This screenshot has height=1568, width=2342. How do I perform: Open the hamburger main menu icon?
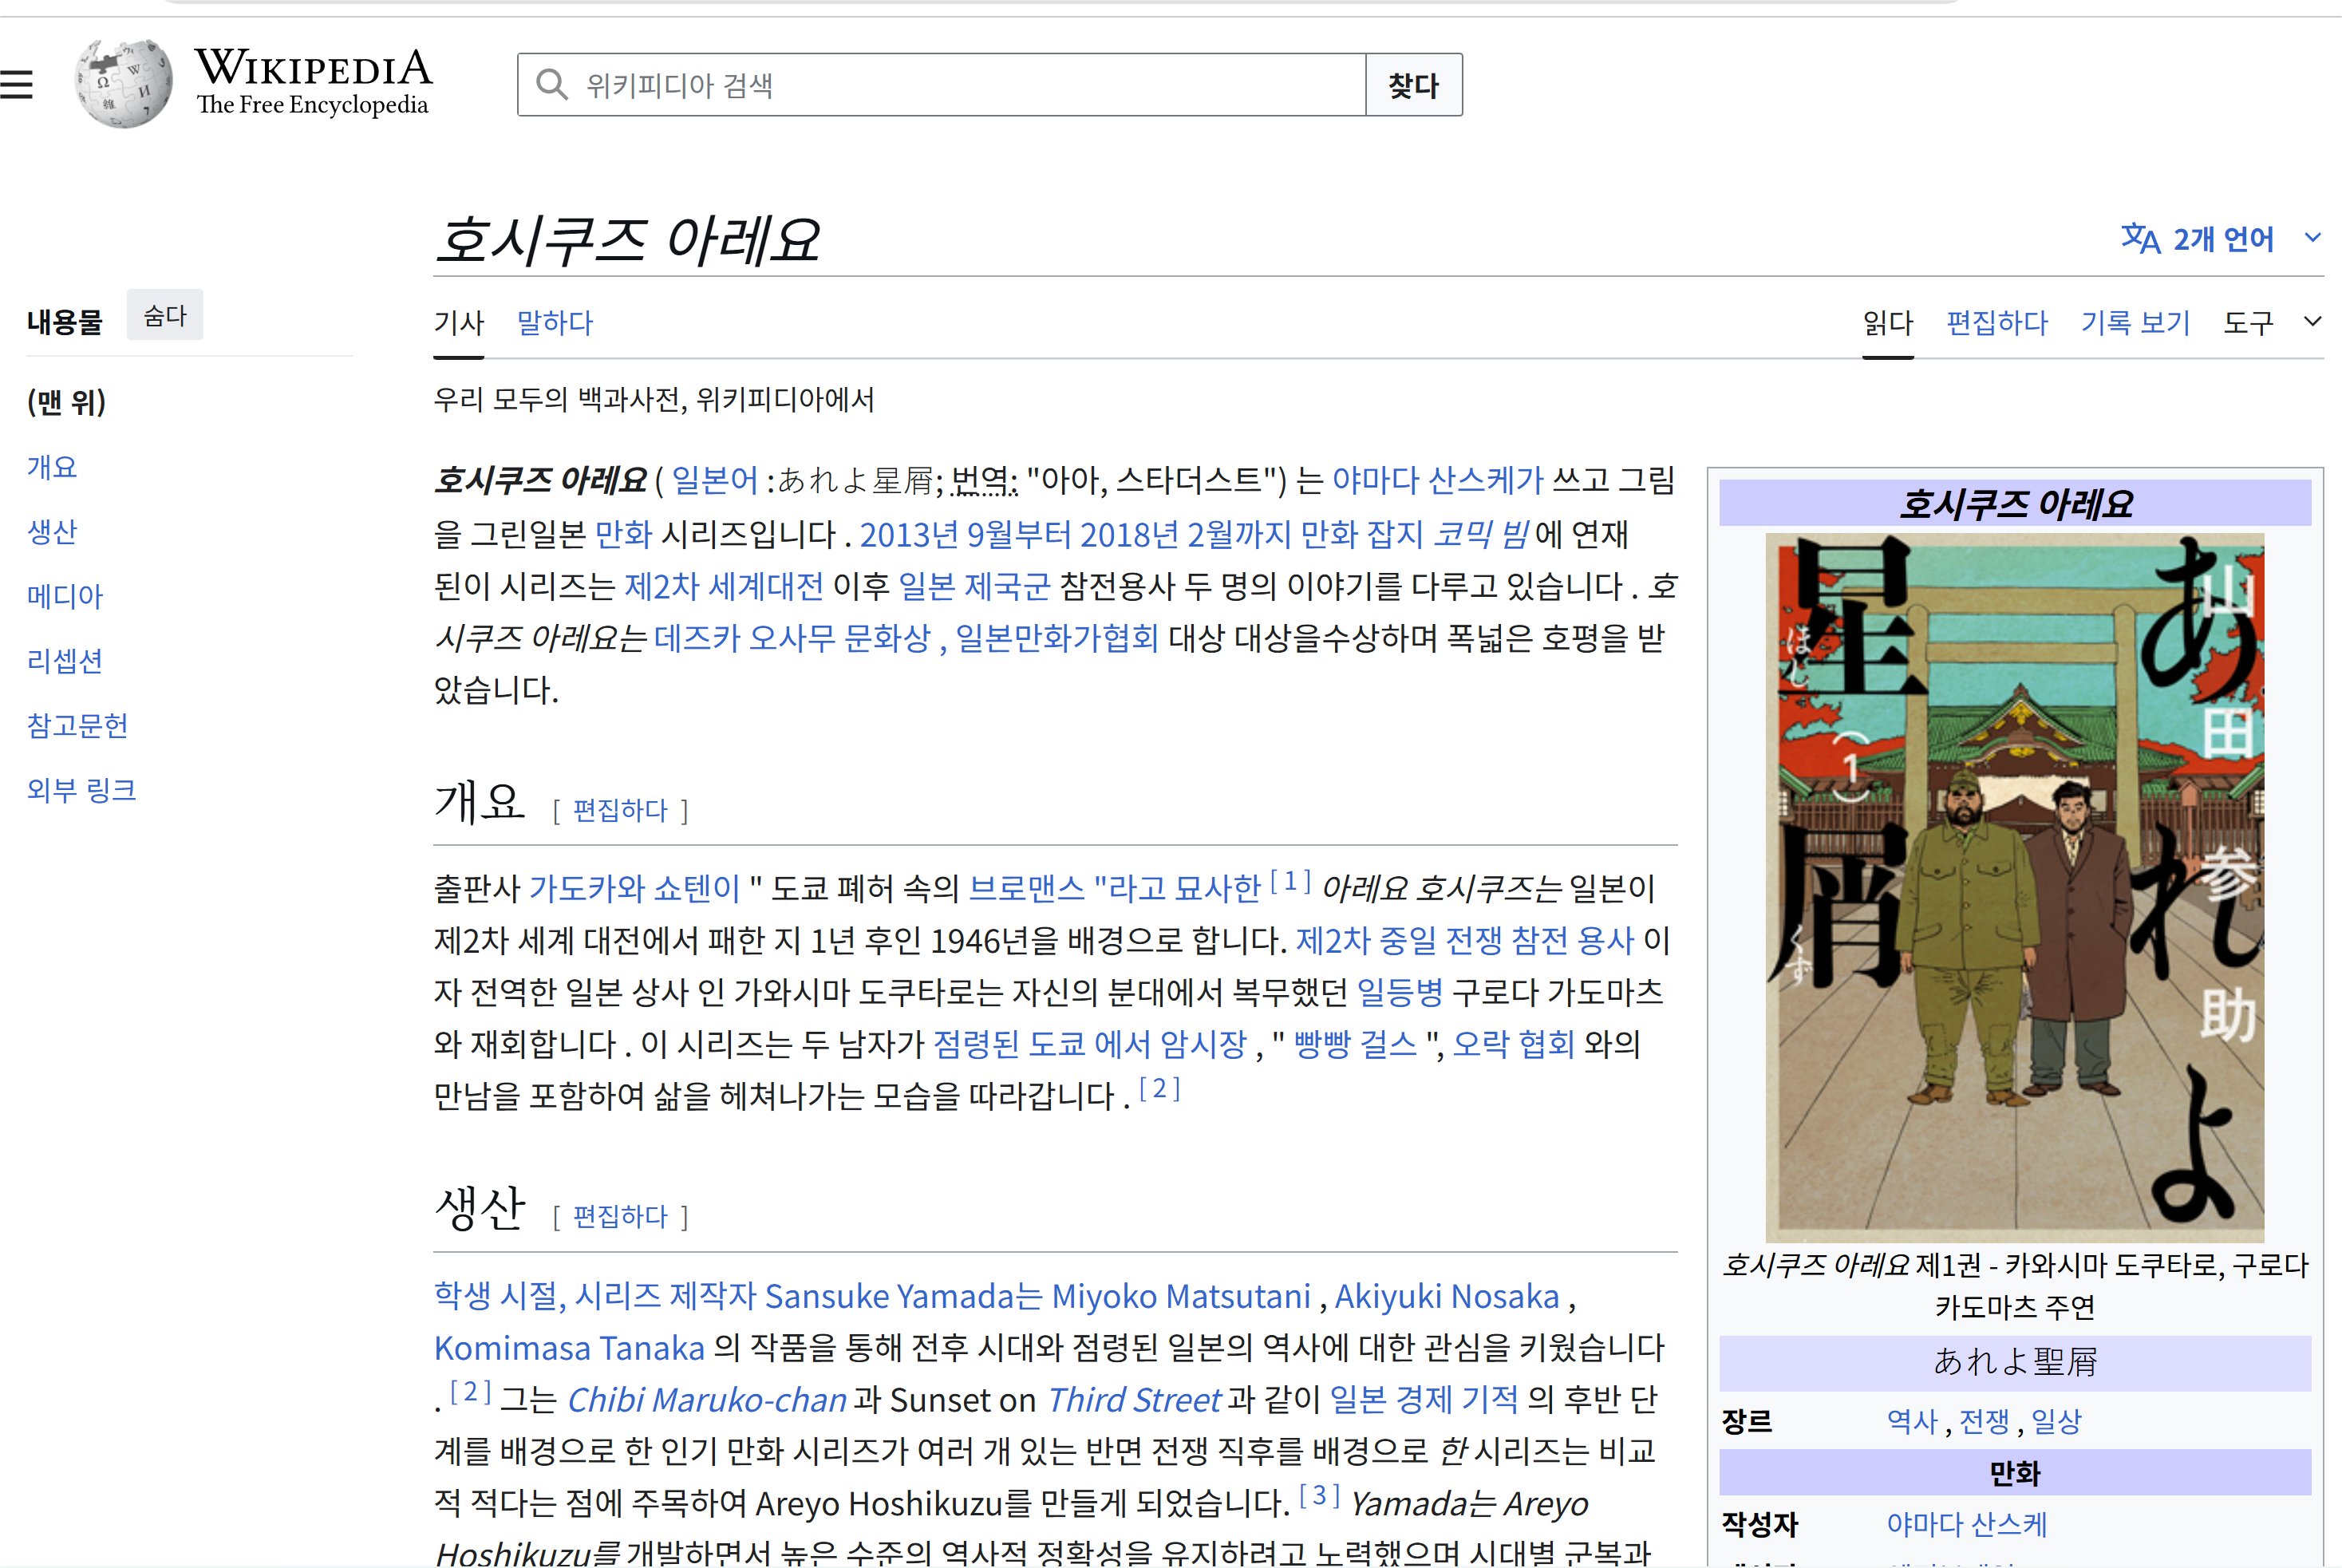16,85
